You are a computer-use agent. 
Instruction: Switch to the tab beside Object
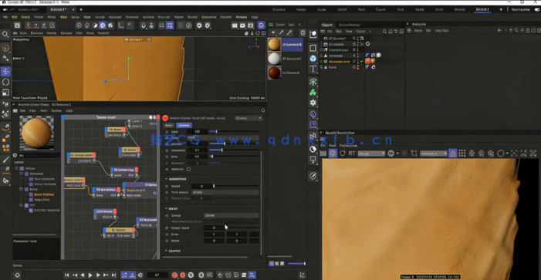pyautogui.click(x=350, y=25)
